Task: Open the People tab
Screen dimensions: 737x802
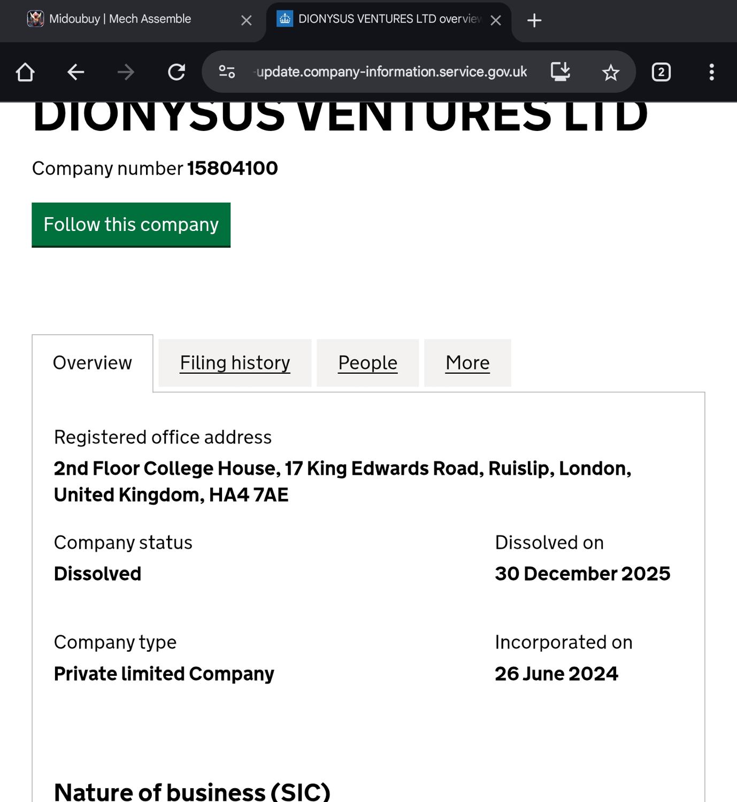Action: (368, 363)
